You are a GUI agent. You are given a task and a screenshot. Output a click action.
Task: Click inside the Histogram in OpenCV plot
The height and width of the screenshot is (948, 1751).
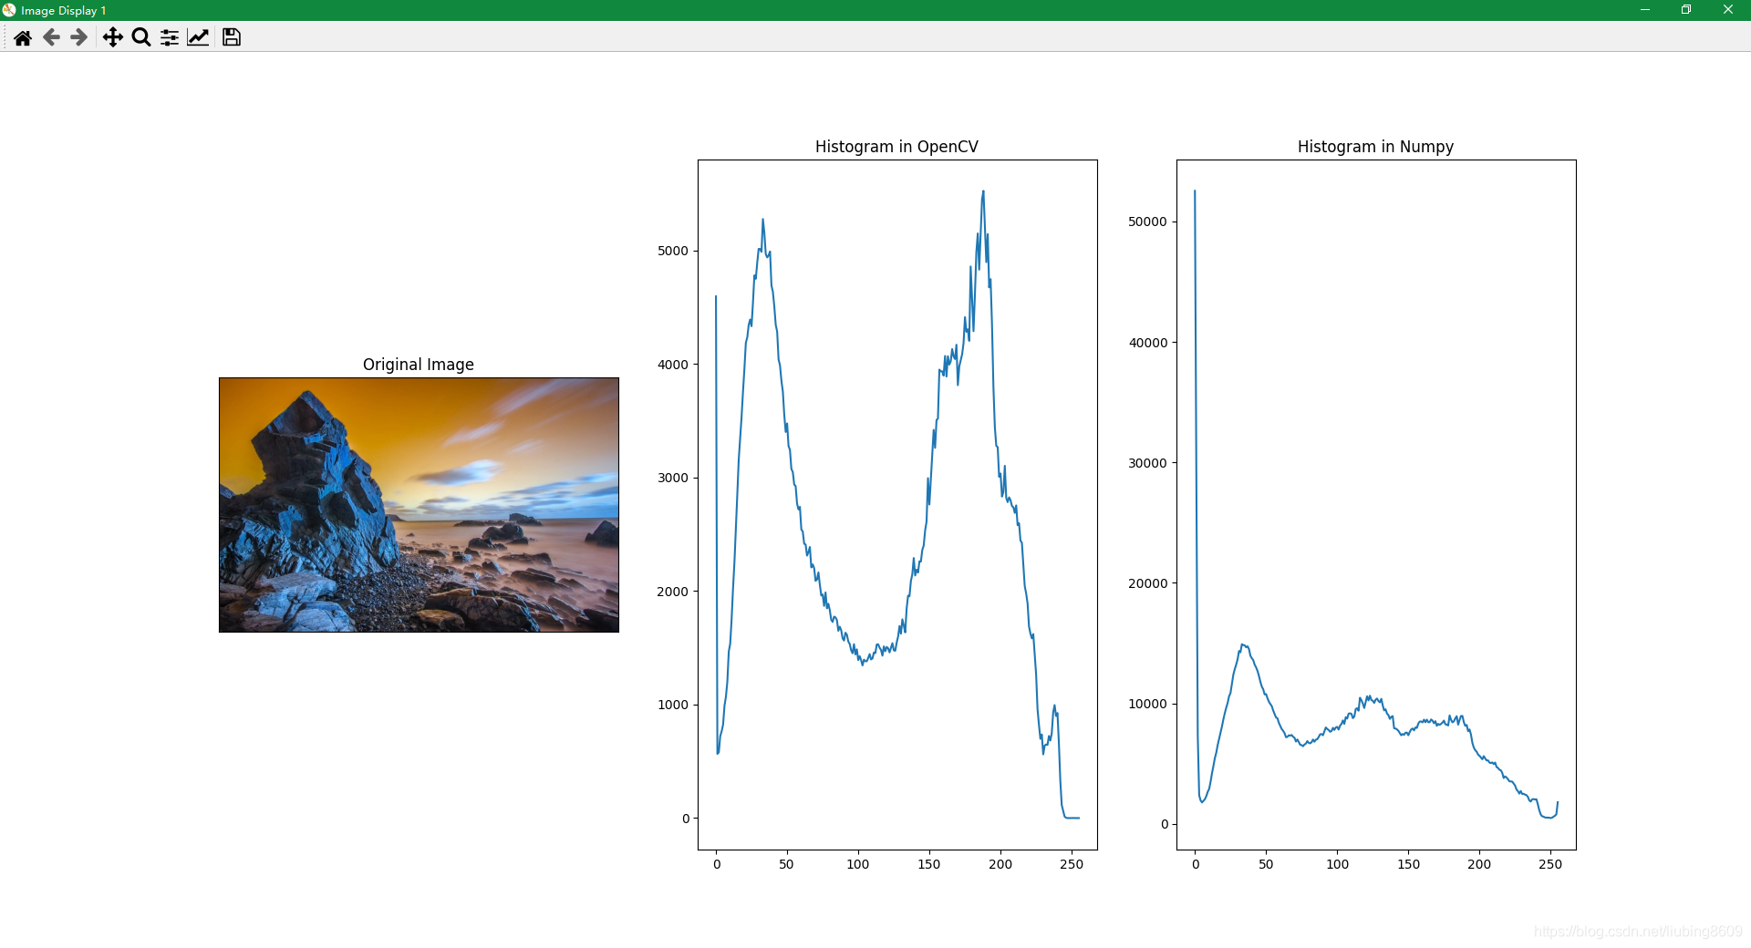[897, 501]
